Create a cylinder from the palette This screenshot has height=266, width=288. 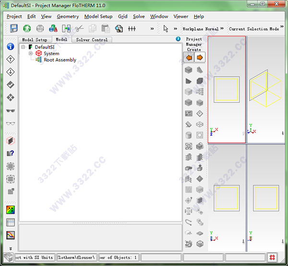[x=189, y=135]
